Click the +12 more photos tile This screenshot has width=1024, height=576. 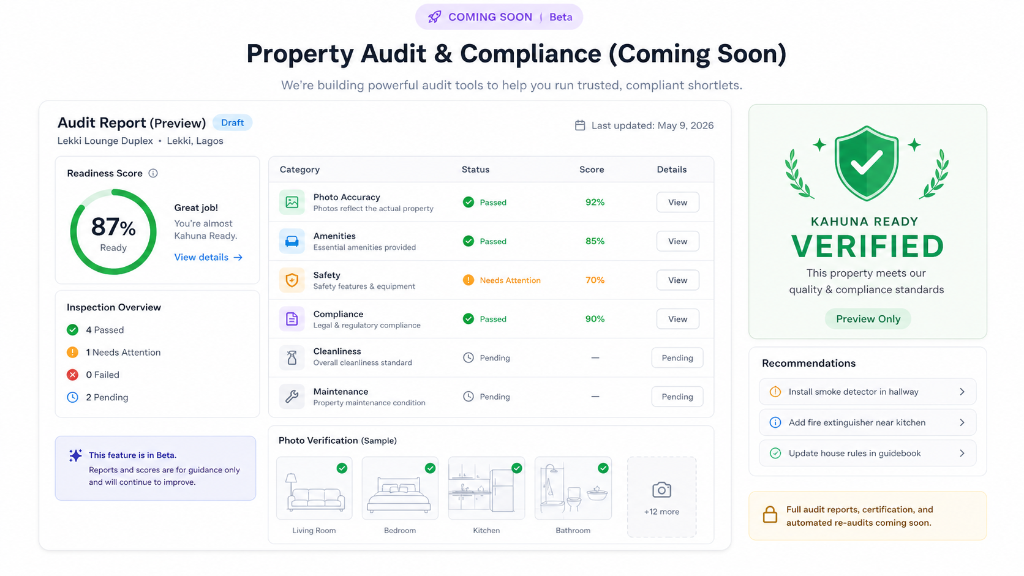coord(661,497)
